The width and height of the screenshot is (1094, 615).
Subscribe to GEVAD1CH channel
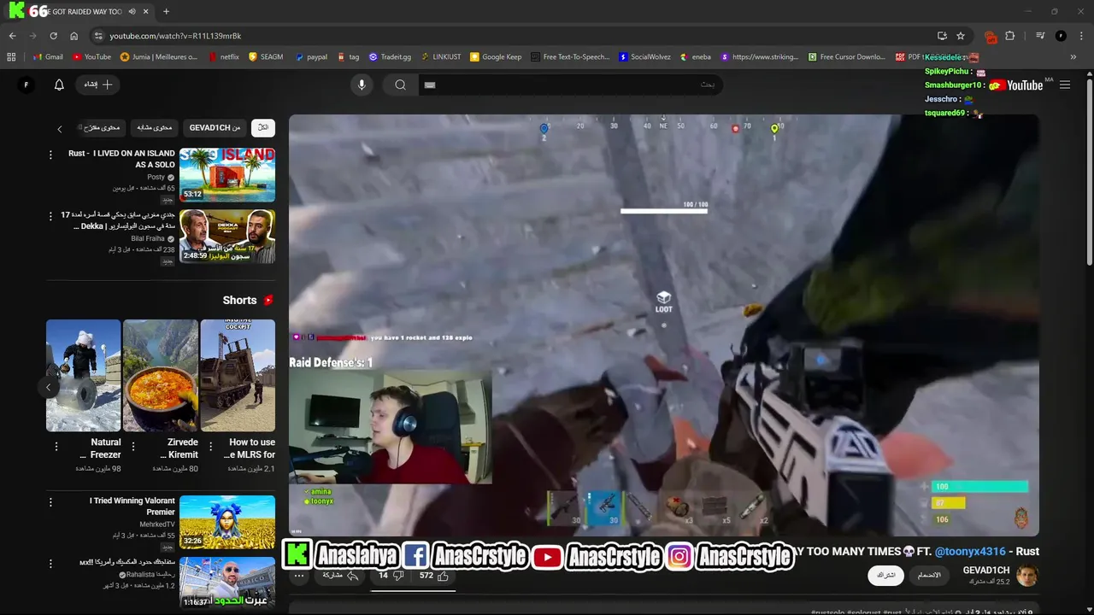coord(885,576)
